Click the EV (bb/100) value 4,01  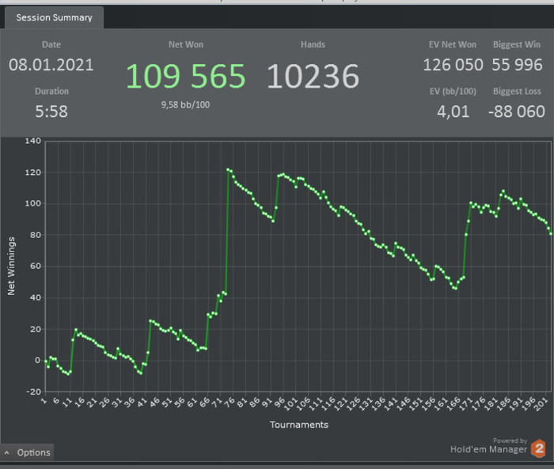click(453, 112)
